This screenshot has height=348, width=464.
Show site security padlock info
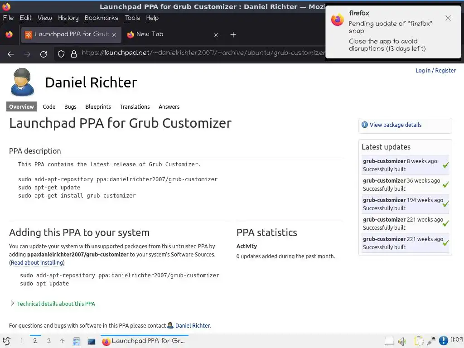74,54
